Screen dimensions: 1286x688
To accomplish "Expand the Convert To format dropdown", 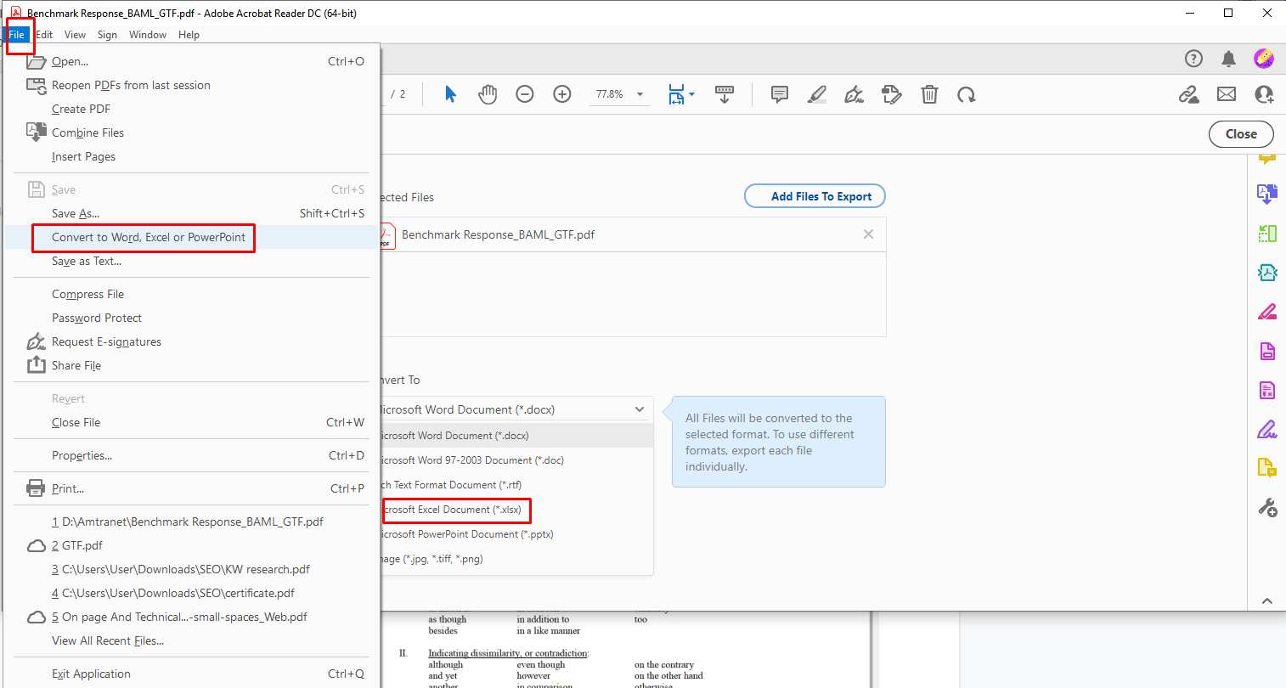I will (640, 409).
